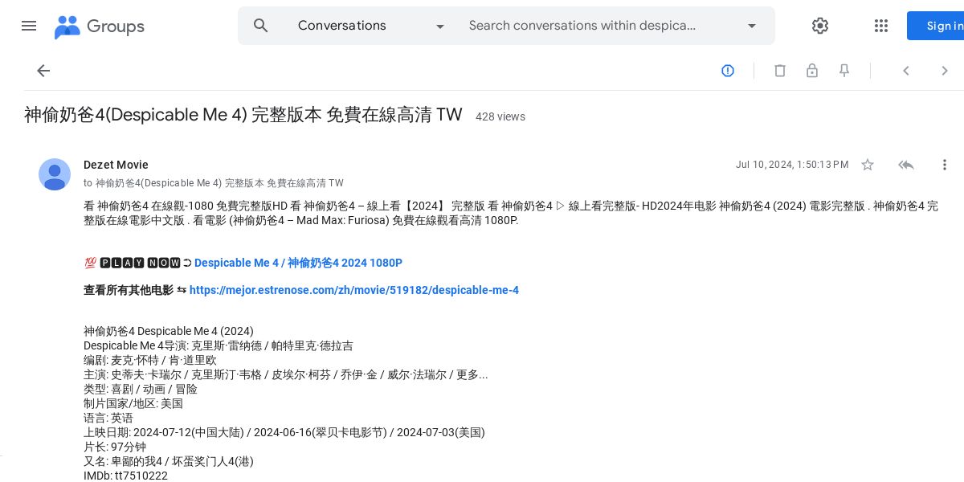Click the 神偷奶爸4 Despicable Me 4 (2024) line
964x482 pixels.
coord(169,331)
